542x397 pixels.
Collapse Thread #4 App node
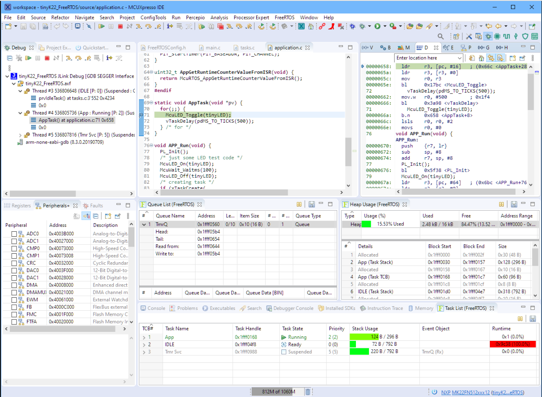[21, 113]
